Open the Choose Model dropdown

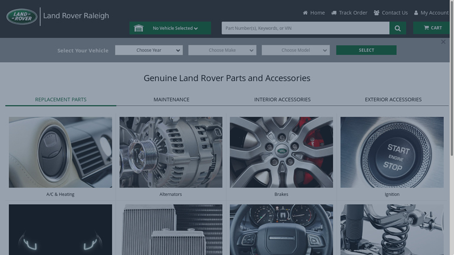(x=296, y=50)
